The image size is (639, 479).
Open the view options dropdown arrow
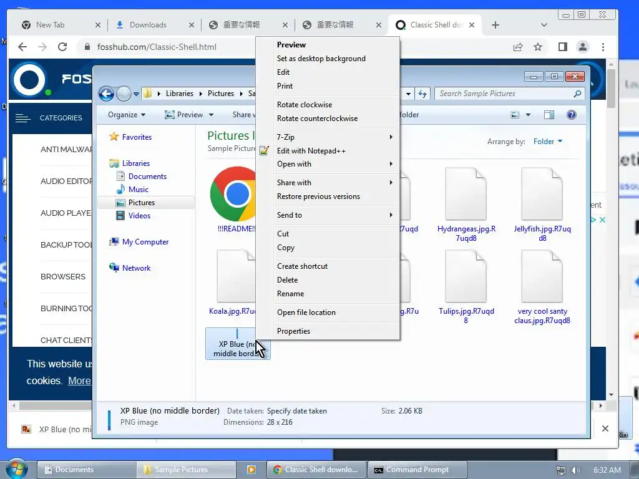(528, 115)
